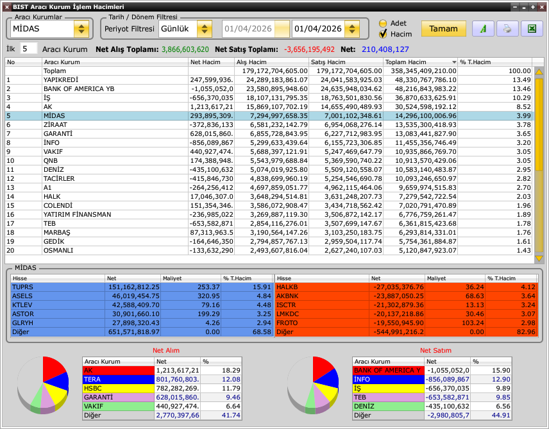Select the OSMANLI row

pos(269,250)
